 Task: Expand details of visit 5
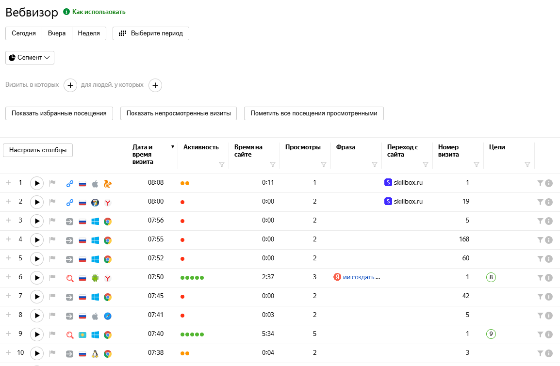coord(8,258)
